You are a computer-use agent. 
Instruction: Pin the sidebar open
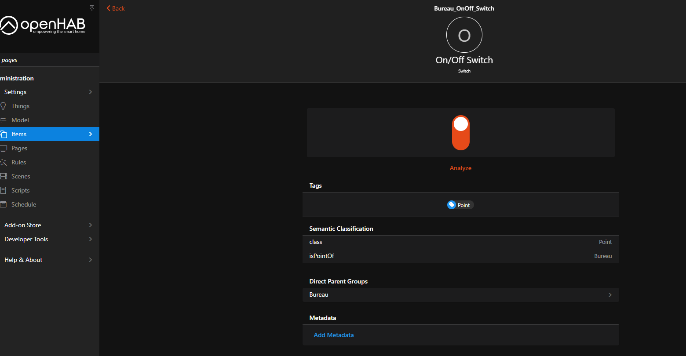91,8
